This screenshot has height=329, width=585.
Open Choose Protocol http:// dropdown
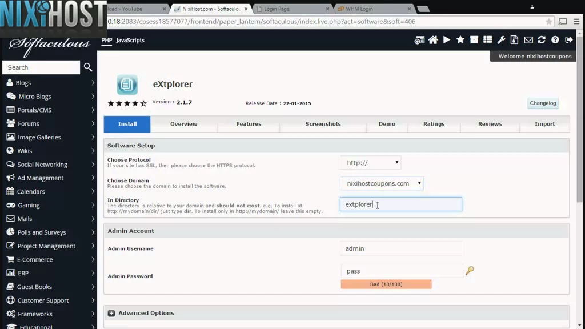coord(370,163)
